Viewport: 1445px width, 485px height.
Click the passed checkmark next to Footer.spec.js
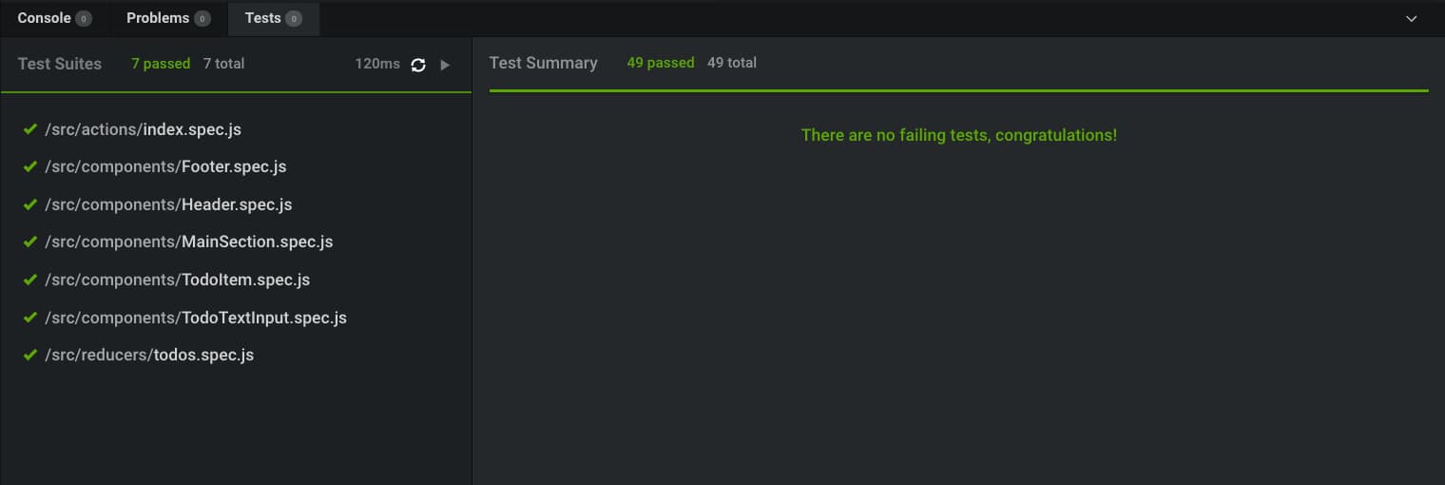29,166
